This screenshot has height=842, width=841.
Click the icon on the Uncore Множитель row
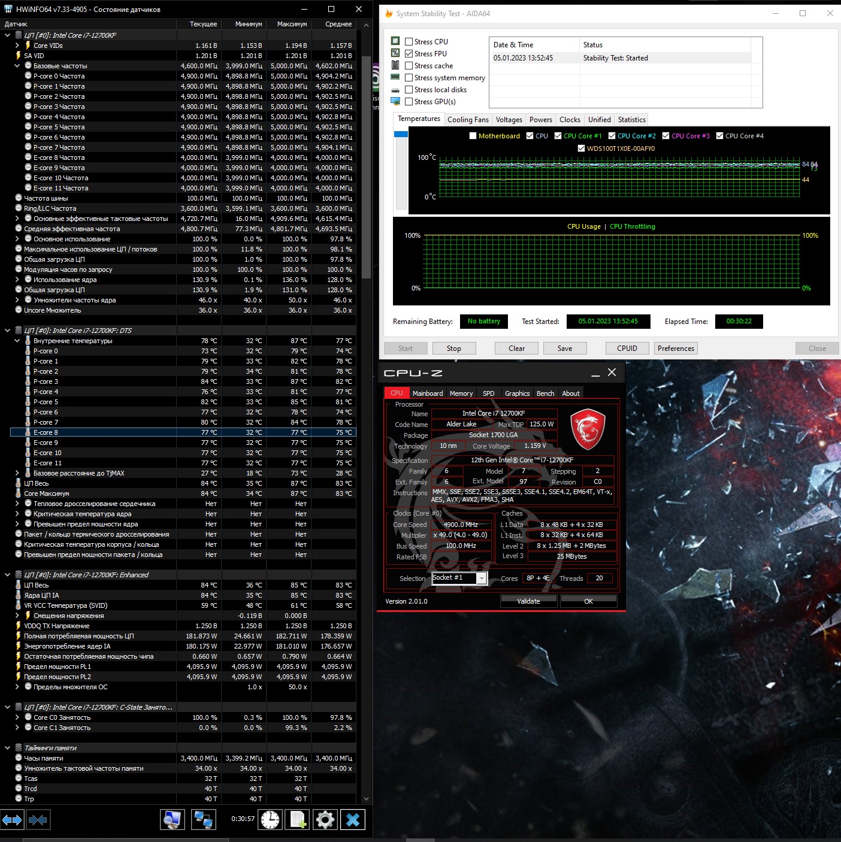coord(19,310)
